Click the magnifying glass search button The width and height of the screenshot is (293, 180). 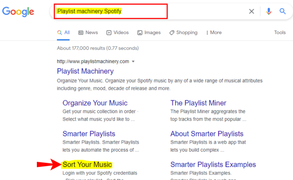pos(283,11)
